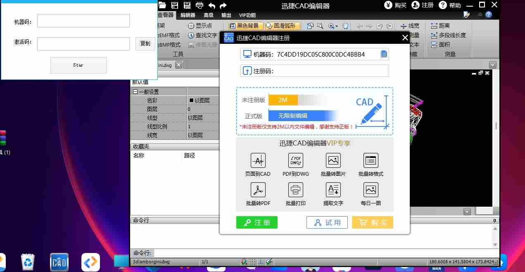Click 购买 in the title bar
525x272 pixels.
(395, 5)
